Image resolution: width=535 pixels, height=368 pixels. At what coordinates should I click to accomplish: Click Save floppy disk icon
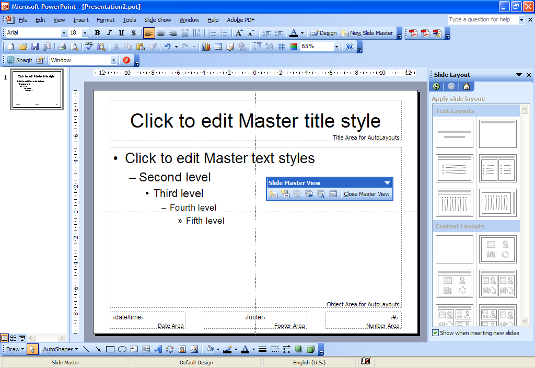[x=35, y=47]
